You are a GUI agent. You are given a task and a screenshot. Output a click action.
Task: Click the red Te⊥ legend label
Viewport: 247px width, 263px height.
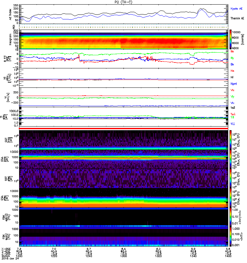(233, 114)
